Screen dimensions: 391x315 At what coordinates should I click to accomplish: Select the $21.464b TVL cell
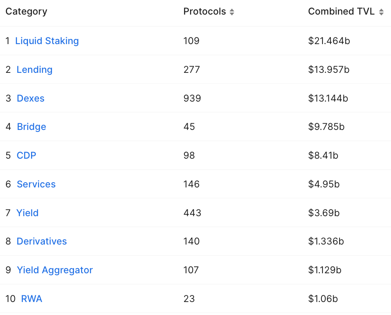pos(329,41)
